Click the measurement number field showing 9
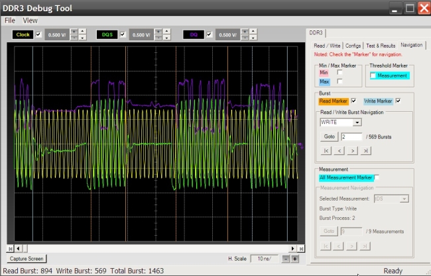This screenshot has height=276, width=431. [351, 232]
